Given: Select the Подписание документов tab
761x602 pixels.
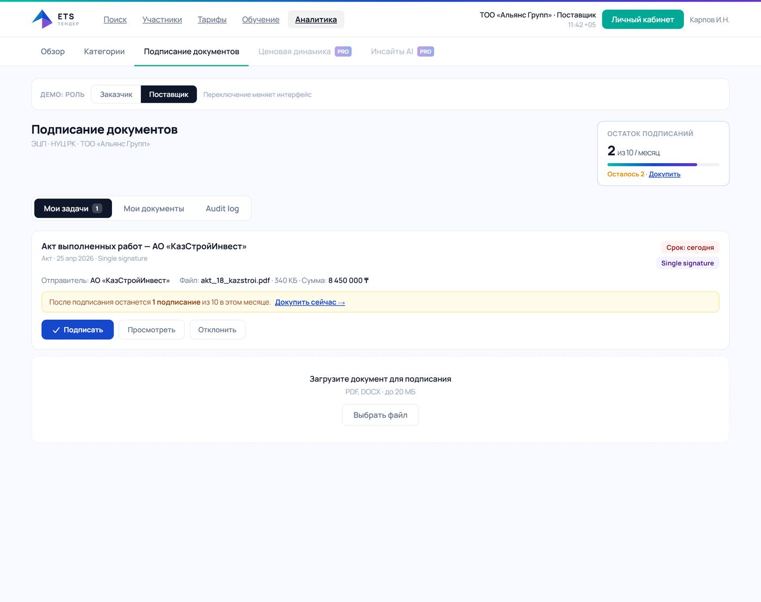Looking at the screenshot, I should 191,52.
